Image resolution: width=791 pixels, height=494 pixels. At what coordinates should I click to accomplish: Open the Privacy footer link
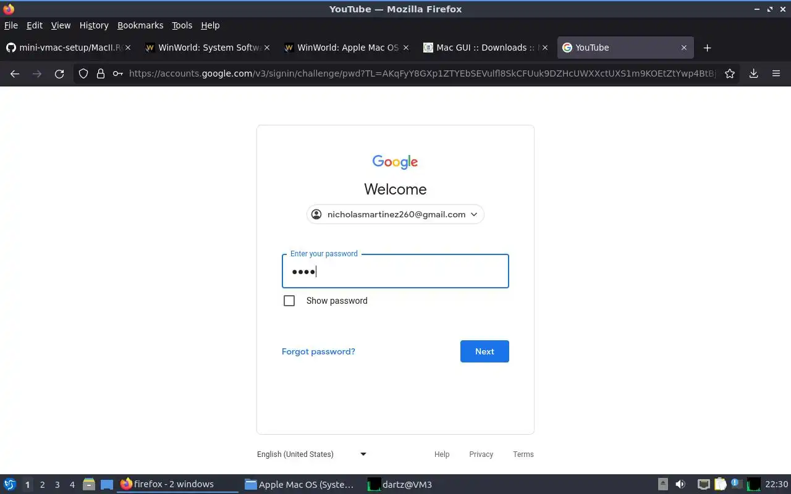[x=481, y=454]
